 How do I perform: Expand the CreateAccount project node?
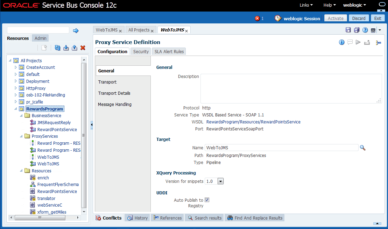pos(16,67)
